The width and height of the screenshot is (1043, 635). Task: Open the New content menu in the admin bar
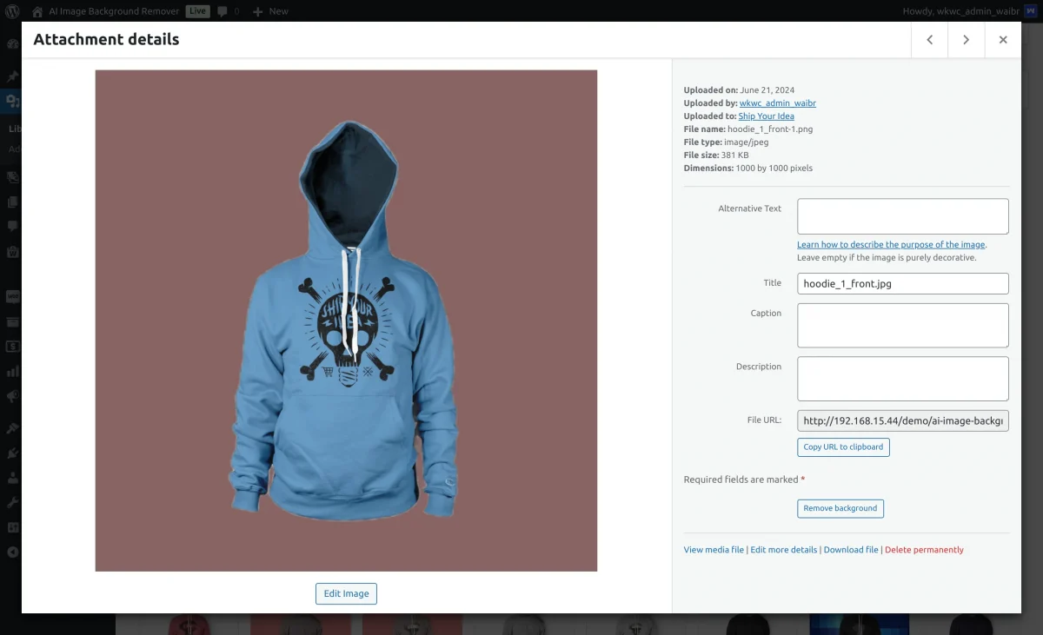point(270,11)
